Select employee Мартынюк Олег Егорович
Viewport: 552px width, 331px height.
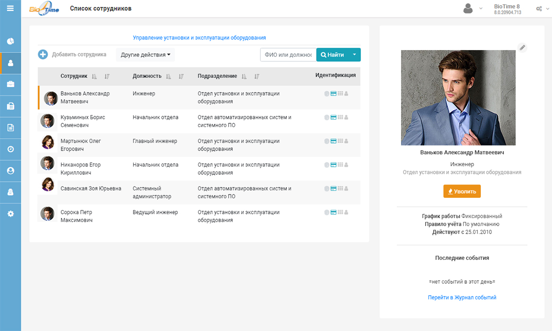(x=81, y=145)
